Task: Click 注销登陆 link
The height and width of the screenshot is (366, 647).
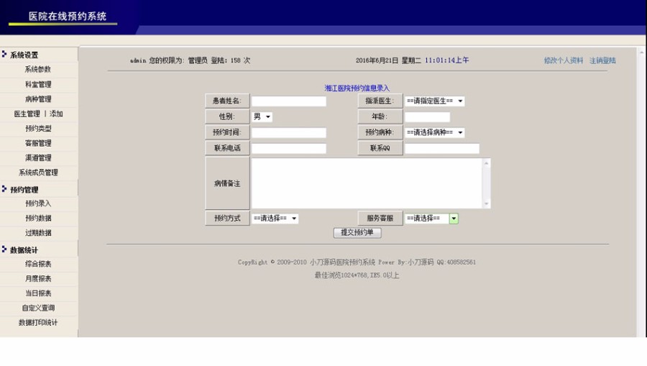Action: [602, 60]
